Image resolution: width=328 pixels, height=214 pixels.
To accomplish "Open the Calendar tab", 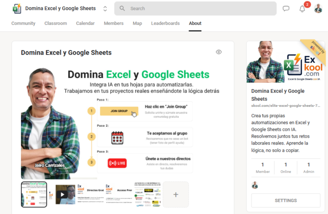I will (x=85, y=23).
